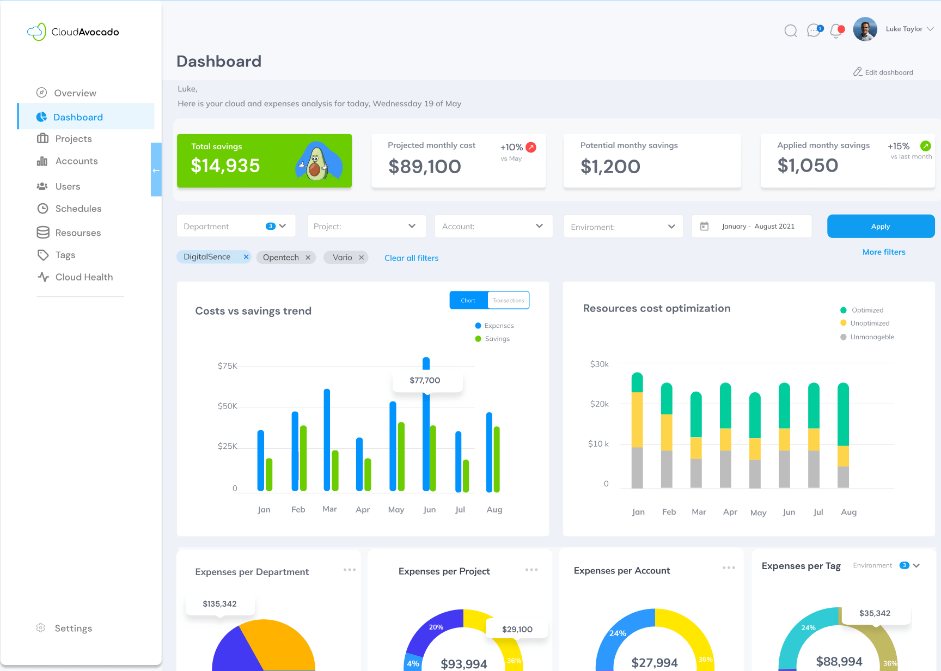This screenshot has width=941, height=671.
Task: Click the search magnifier icon
Action: click(791, 30)
